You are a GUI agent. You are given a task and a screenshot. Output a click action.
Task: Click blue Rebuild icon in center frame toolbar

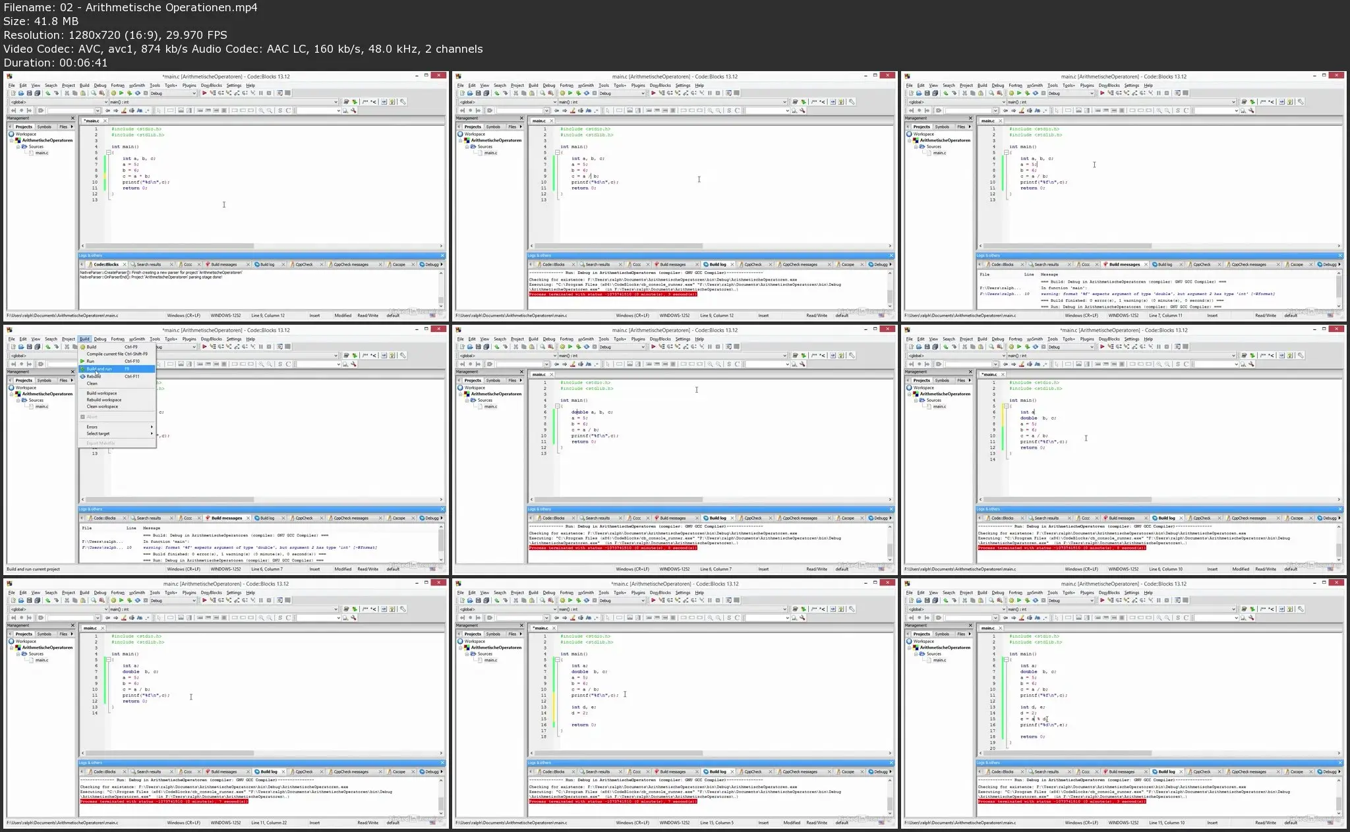tap(587, 347)
